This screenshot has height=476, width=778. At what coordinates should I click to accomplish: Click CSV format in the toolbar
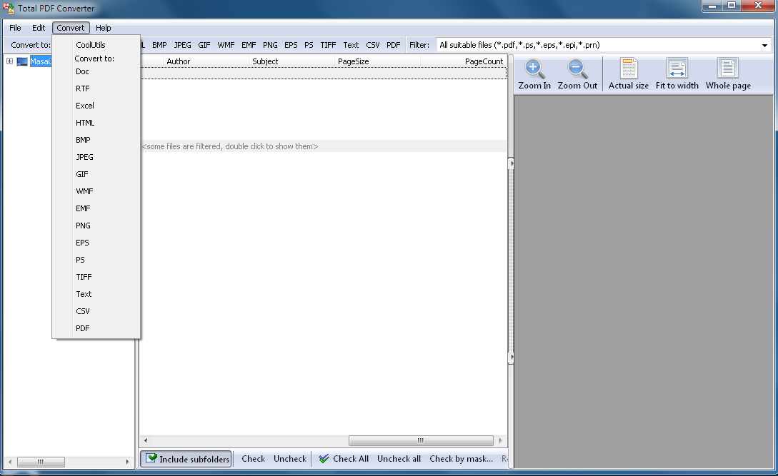(x=373, y=45)
